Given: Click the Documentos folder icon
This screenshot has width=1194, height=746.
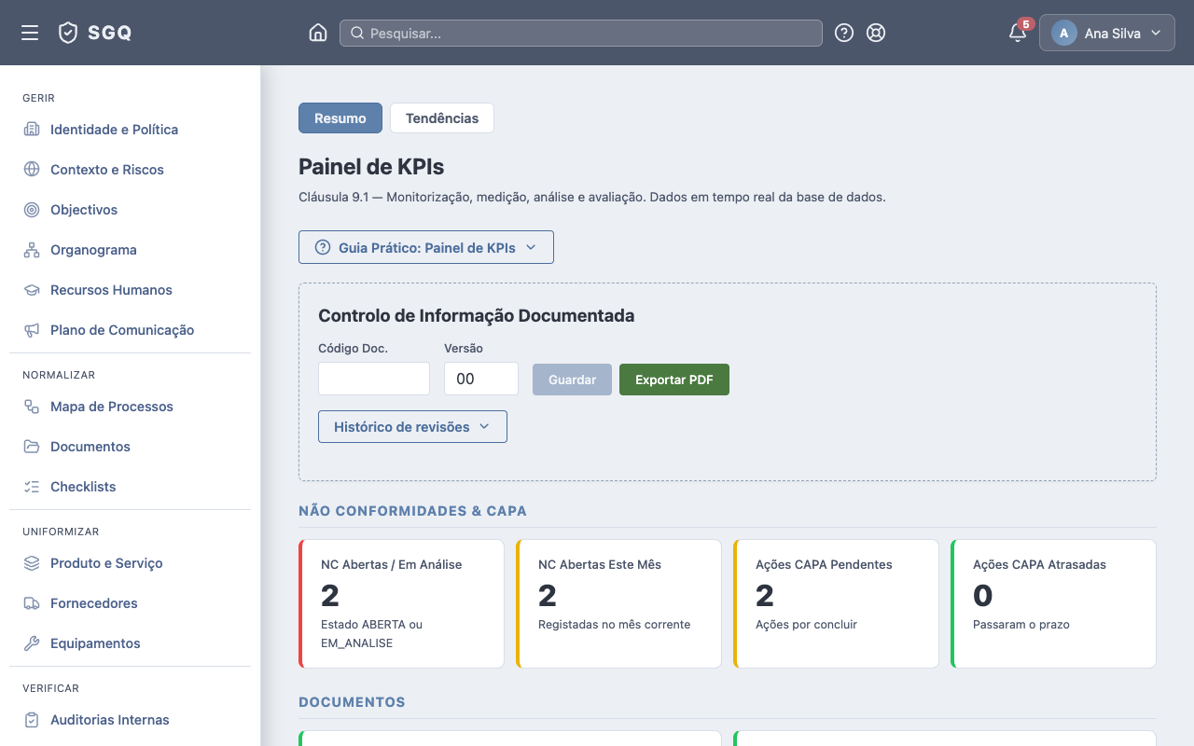Looking at the screenshot, I should pyautogui.click(x=32, y=447).
